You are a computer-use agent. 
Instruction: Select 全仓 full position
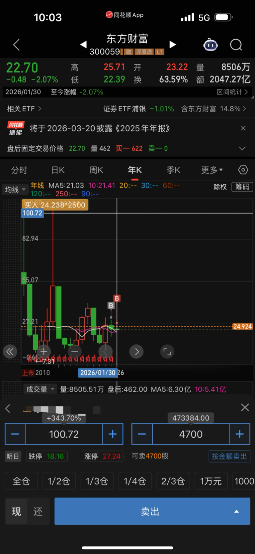pos(21,481)
